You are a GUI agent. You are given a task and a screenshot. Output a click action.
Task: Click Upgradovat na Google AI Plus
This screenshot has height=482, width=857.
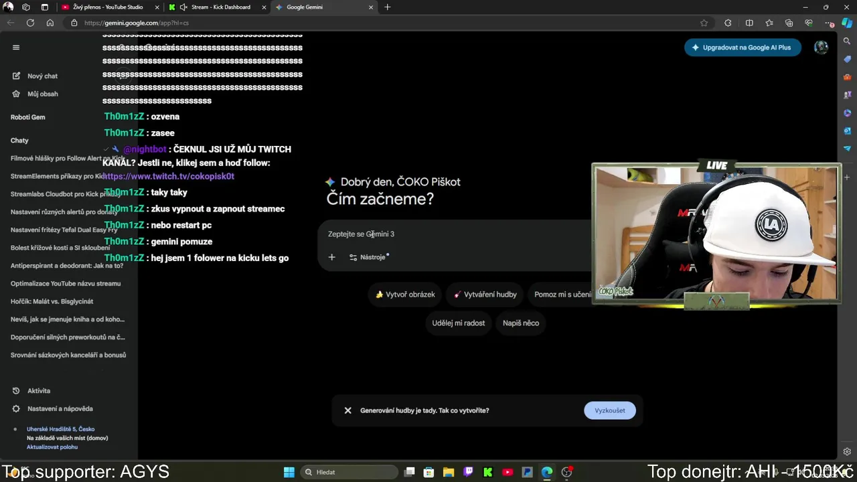pos(743,48)
